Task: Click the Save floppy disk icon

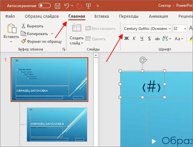Action: point(57,6)
